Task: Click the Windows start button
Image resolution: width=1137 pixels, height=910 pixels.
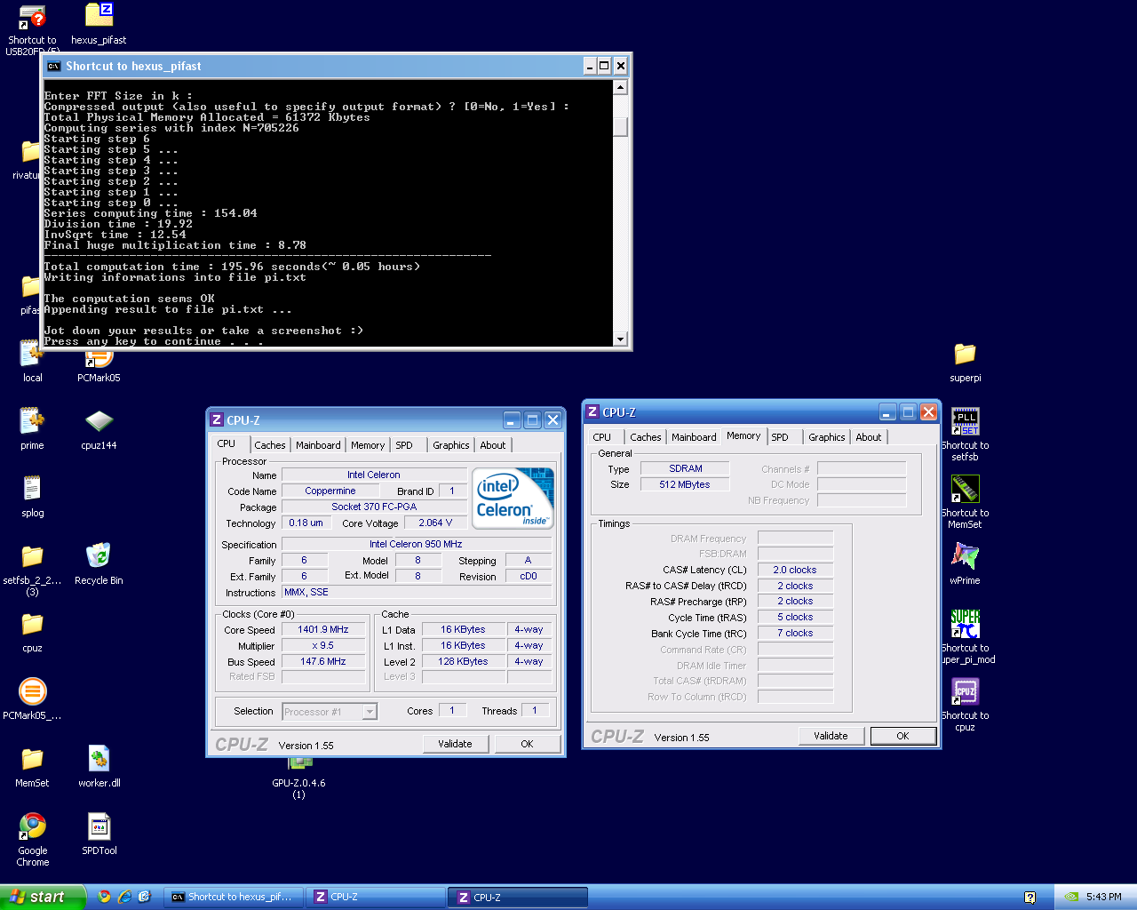Action: (43, 897)
